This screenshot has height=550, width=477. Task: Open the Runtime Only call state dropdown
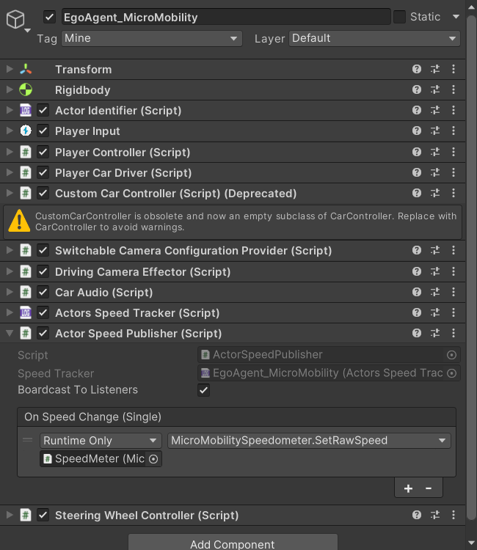coord(101,441)
